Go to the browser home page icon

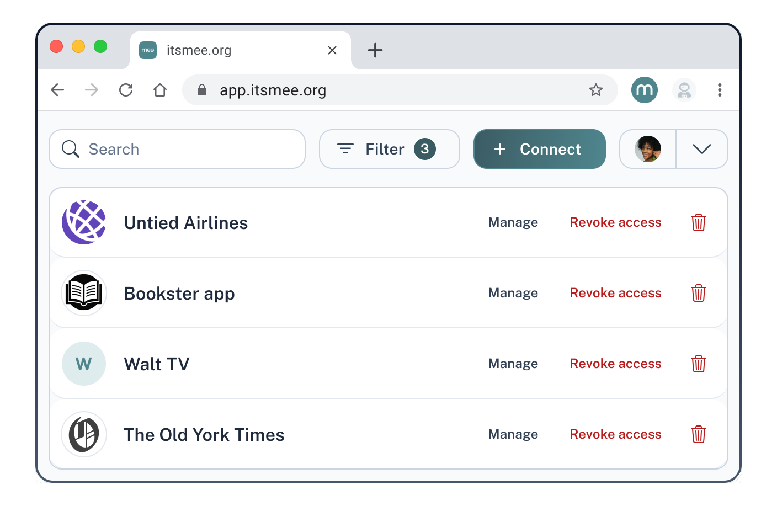point(160,90)
